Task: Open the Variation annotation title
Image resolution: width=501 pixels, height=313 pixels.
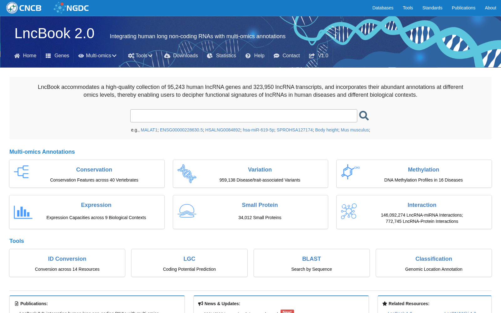Action: click(260, 170)
